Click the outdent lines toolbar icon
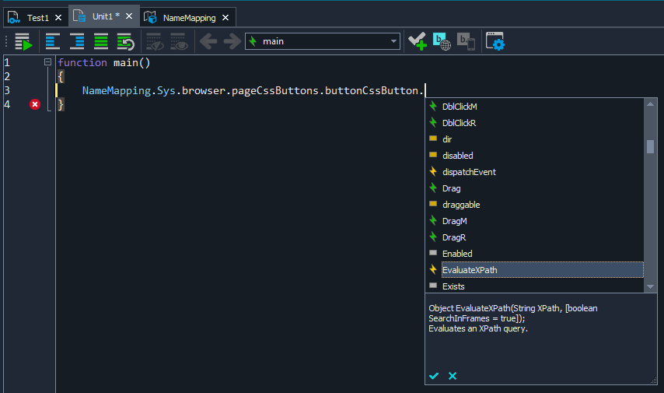Image resolution: width=664 pixels, height=393 pixels. coord(53,42)
